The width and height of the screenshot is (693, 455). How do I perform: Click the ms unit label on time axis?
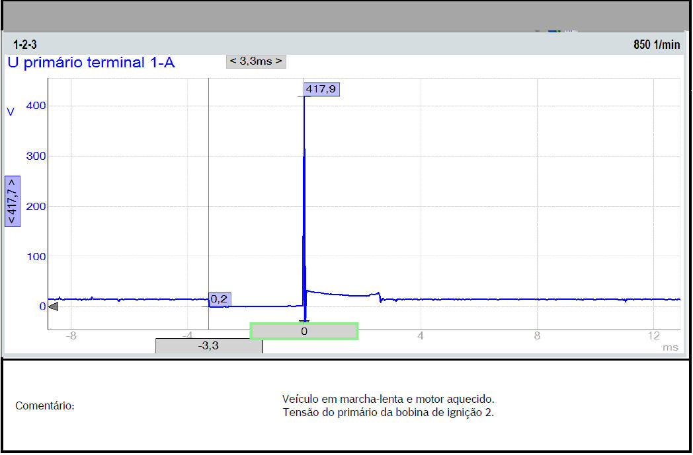coord(671,347)
